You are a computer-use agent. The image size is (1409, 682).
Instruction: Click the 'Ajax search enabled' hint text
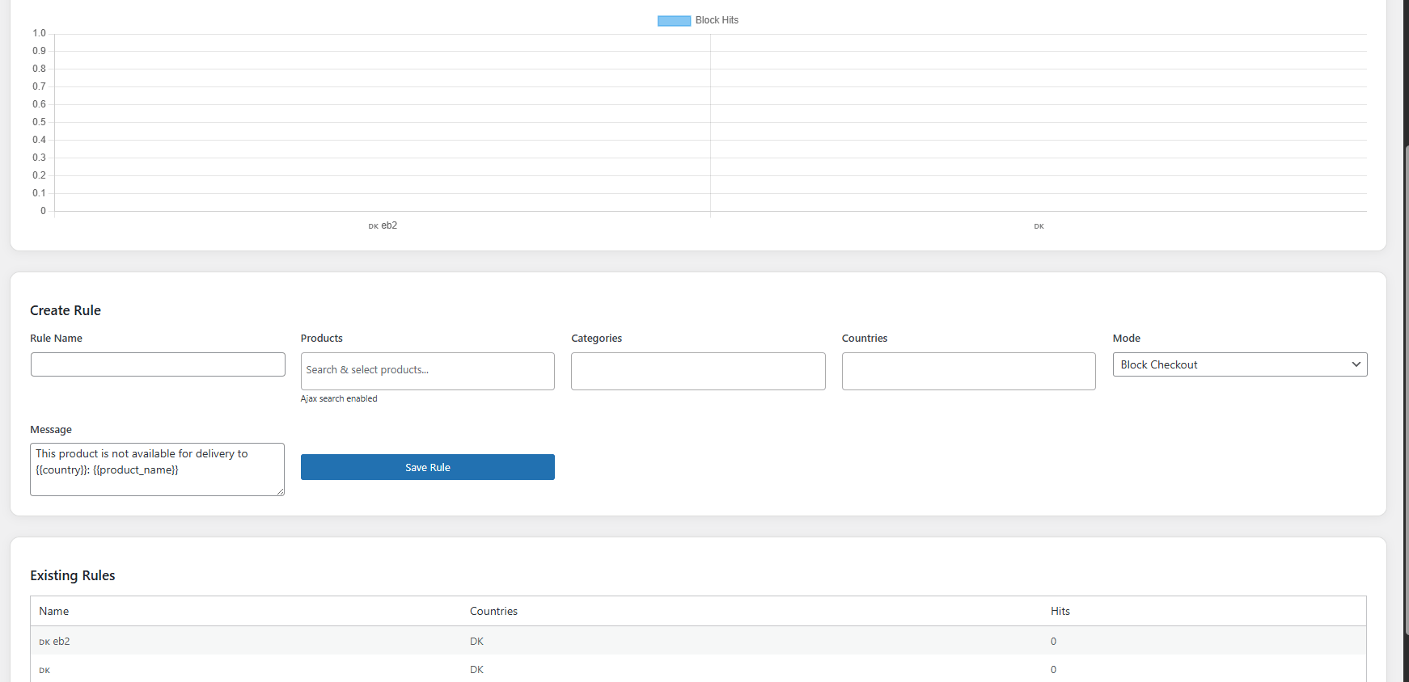(x=339, y=398)
